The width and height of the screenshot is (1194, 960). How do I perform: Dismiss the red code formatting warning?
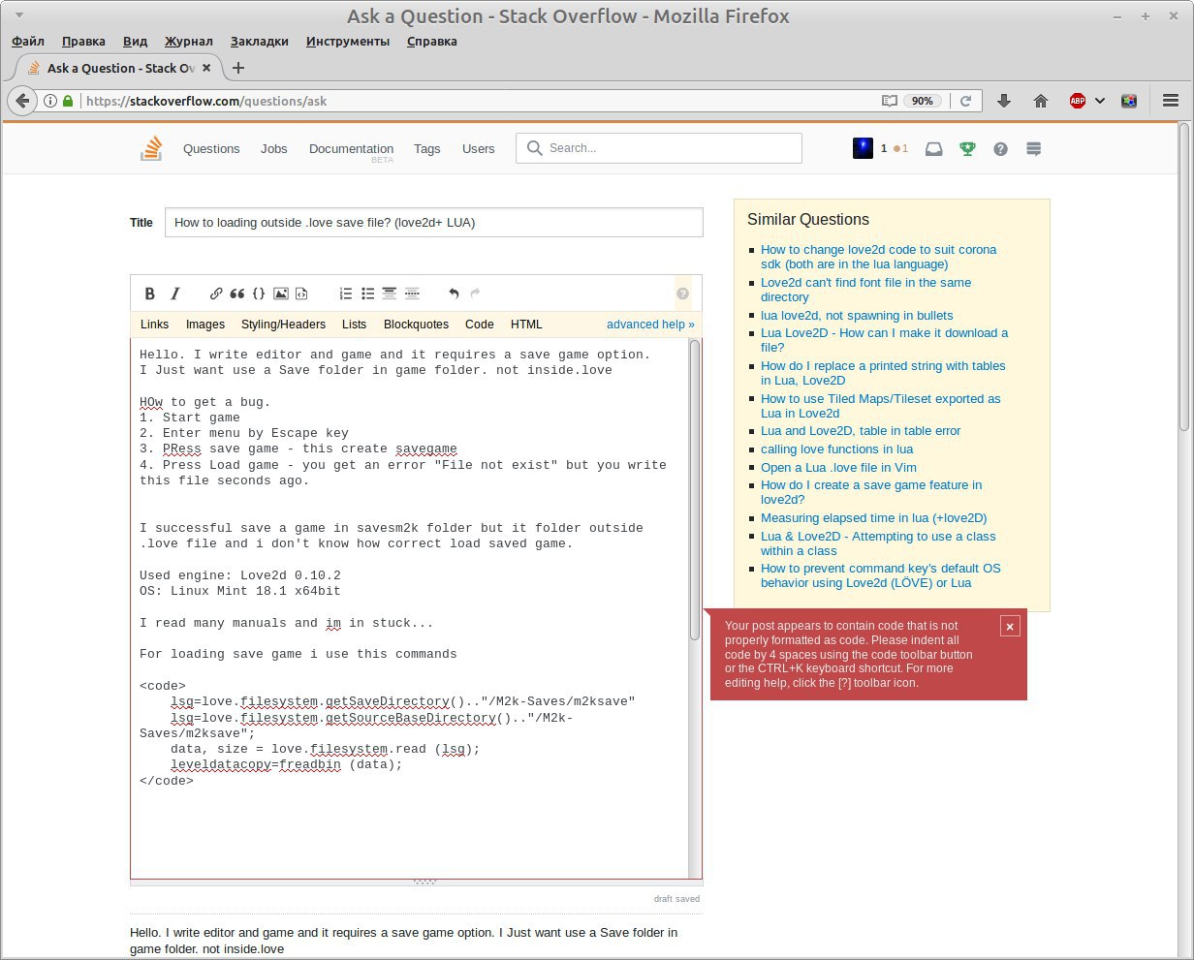pyautogui.click(x=1009, y=627)
